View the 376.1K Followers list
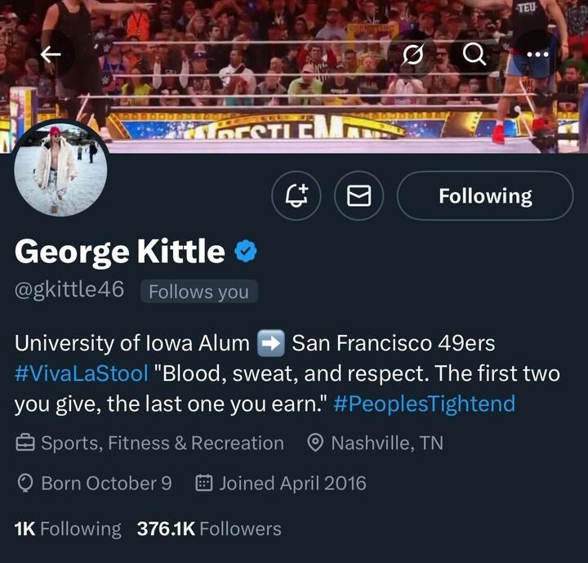This screenshot has width=588, height=563. pyautogui.click(x=209, y=529)
